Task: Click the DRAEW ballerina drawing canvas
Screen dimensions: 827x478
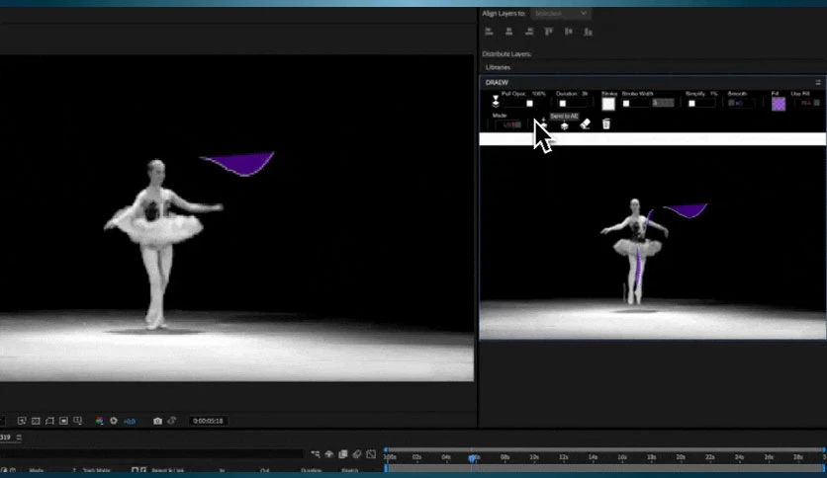Action: coord(653,242)
